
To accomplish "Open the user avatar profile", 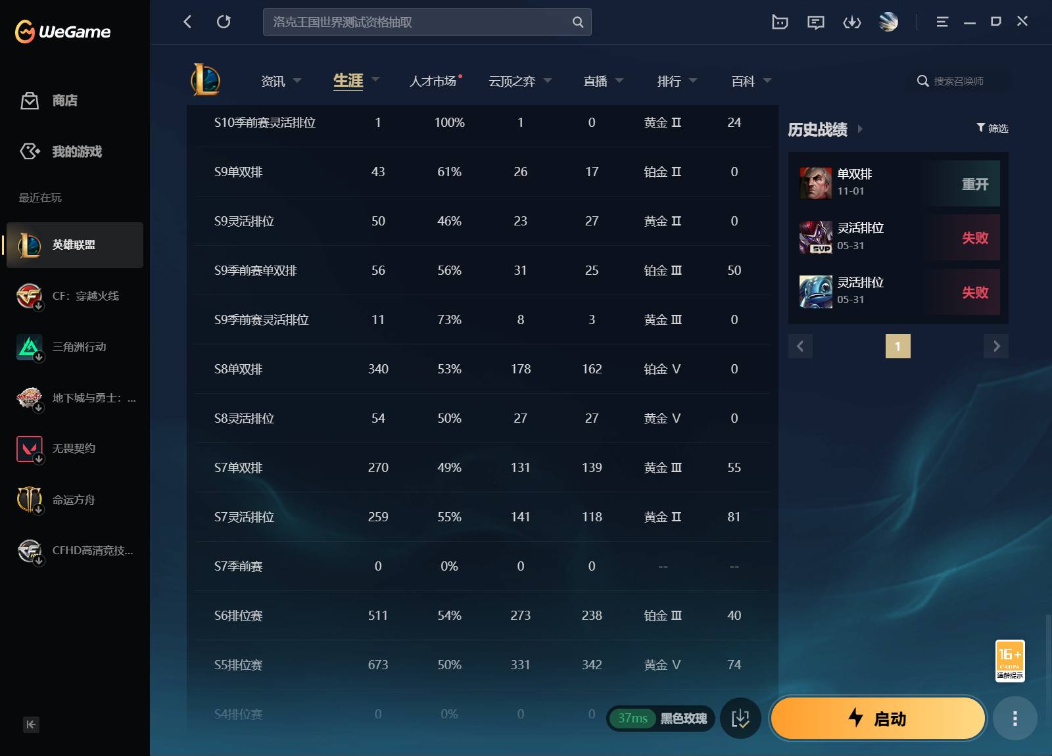I will [x=888, y=22].
